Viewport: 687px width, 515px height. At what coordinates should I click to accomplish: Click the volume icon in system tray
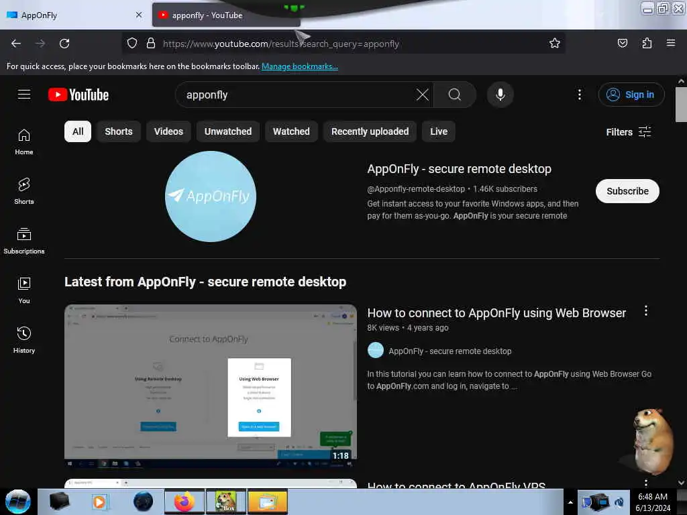619,502
